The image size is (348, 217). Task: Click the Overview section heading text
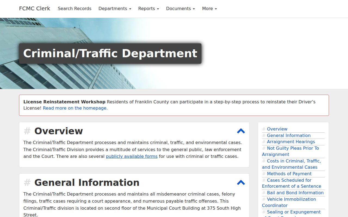[58, 131]
